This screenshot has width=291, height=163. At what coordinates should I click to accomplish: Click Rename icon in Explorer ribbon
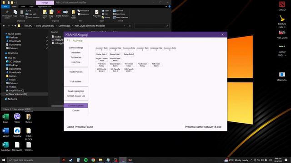tap(65, 14)
